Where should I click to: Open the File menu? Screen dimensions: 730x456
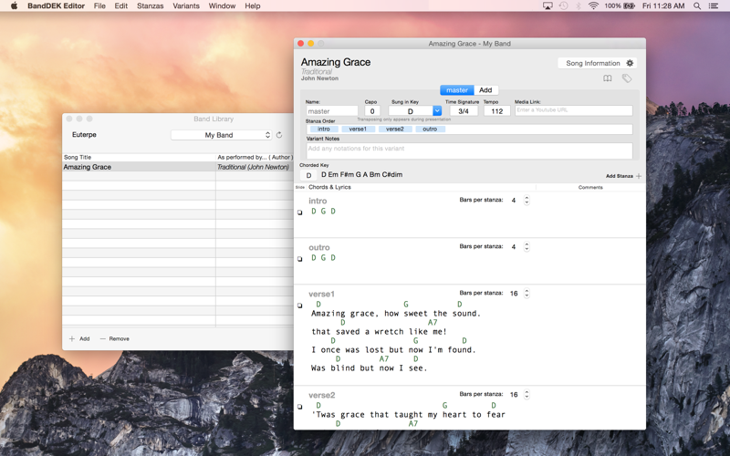click(99, 5)
